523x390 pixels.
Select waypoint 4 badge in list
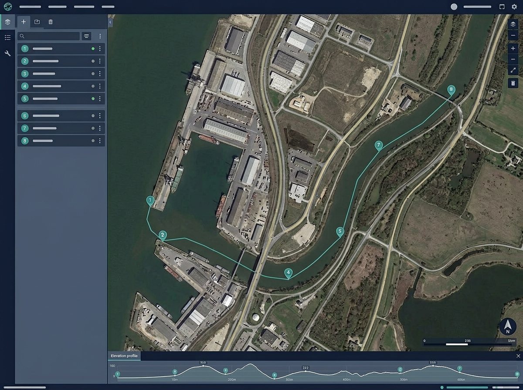coord(25,86)
